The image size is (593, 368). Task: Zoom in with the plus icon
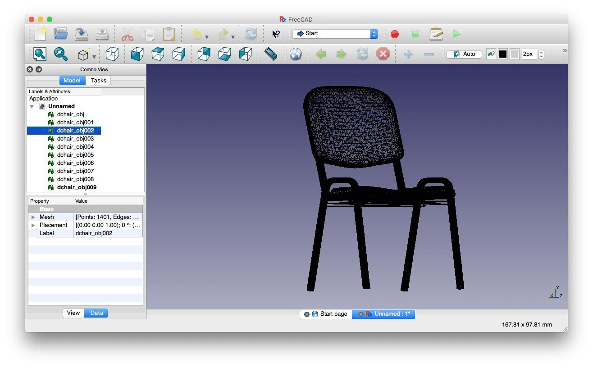tap(408, 55)
